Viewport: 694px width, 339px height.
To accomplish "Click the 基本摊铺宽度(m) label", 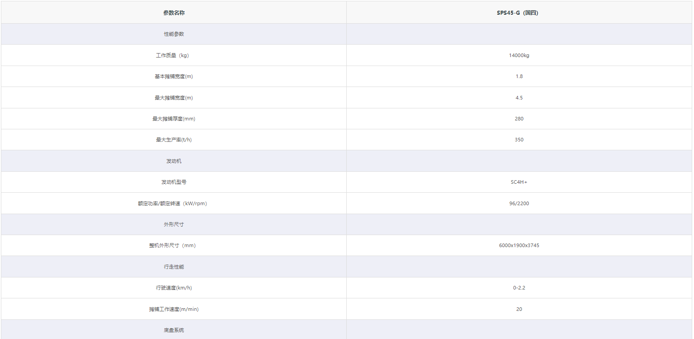I will pyautogui.click(x=174, y=76).
